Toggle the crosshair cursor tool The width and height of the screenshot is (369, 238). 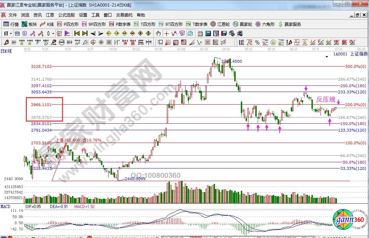tap(167, 33)
